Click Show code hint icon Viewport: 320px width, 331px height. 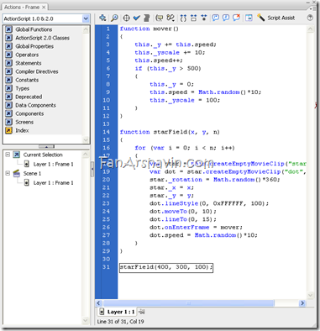click(160, 18)
